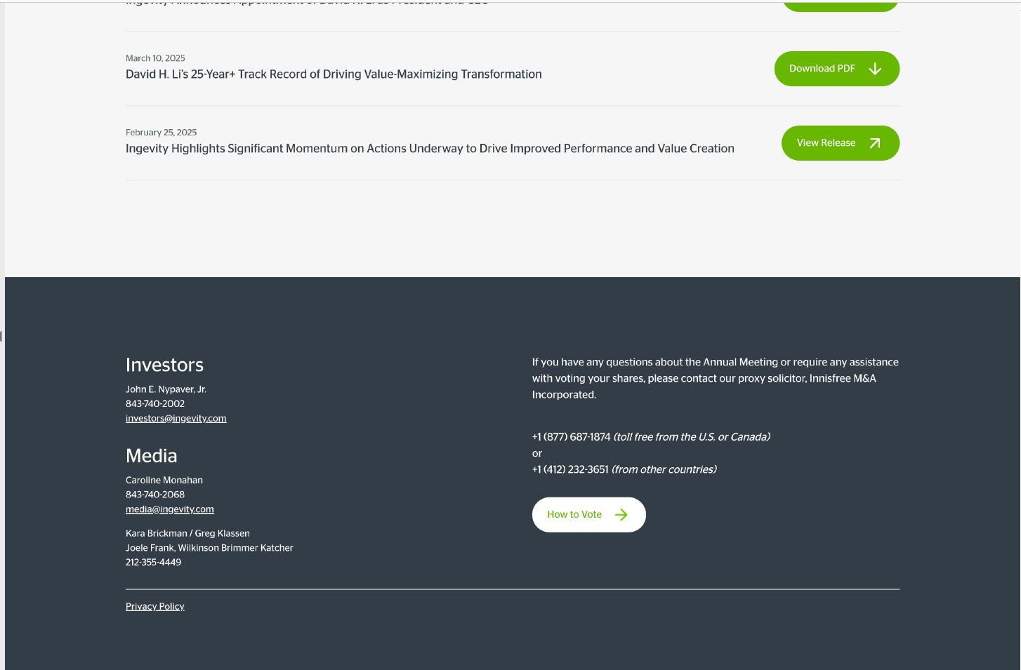Click the February 25, 2025 date label
The height and width of the screenshot is (670, 1021).
click(161, 133)
